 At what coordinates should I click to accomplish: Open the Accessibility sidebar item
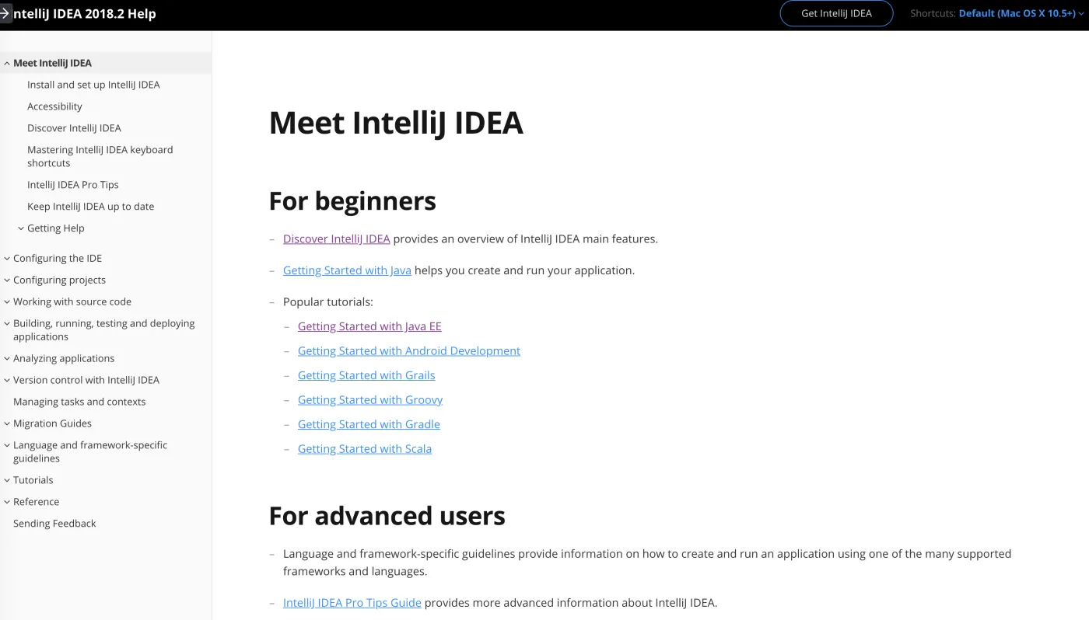(54, 106)
